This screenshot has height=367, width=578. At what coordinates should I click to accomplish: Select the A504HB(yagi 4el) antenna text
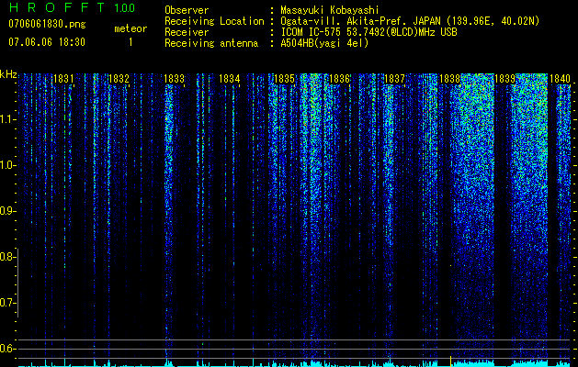pos(324,43)
